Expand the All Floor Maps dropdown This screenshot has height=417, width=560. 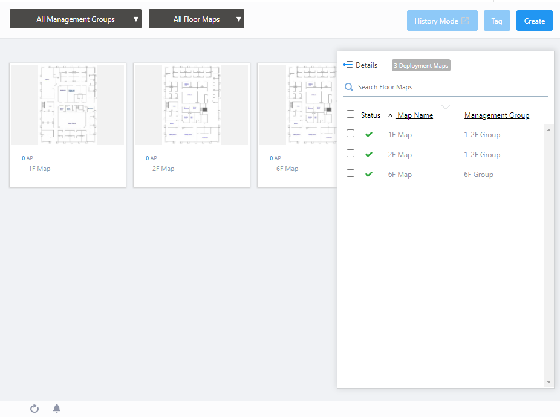(197, 19)
